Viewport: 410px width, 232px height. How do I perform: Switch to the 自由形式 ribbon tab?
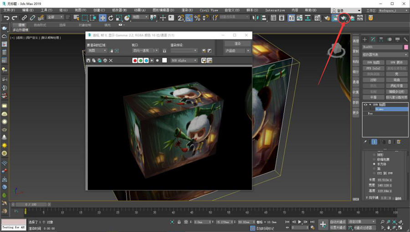[40, 25]
